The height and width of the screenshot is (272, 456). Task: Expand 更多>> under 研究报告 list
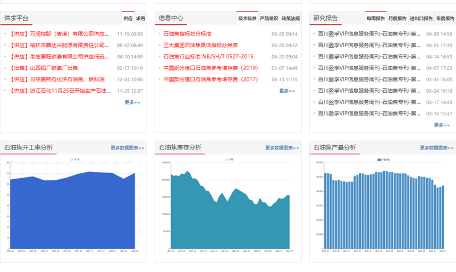coord(442,125)
